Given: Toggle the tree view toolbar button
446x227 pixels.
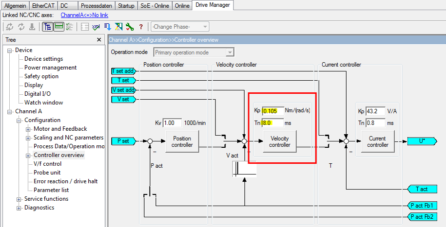Looking at the screenshot, I should pos(47,27).
